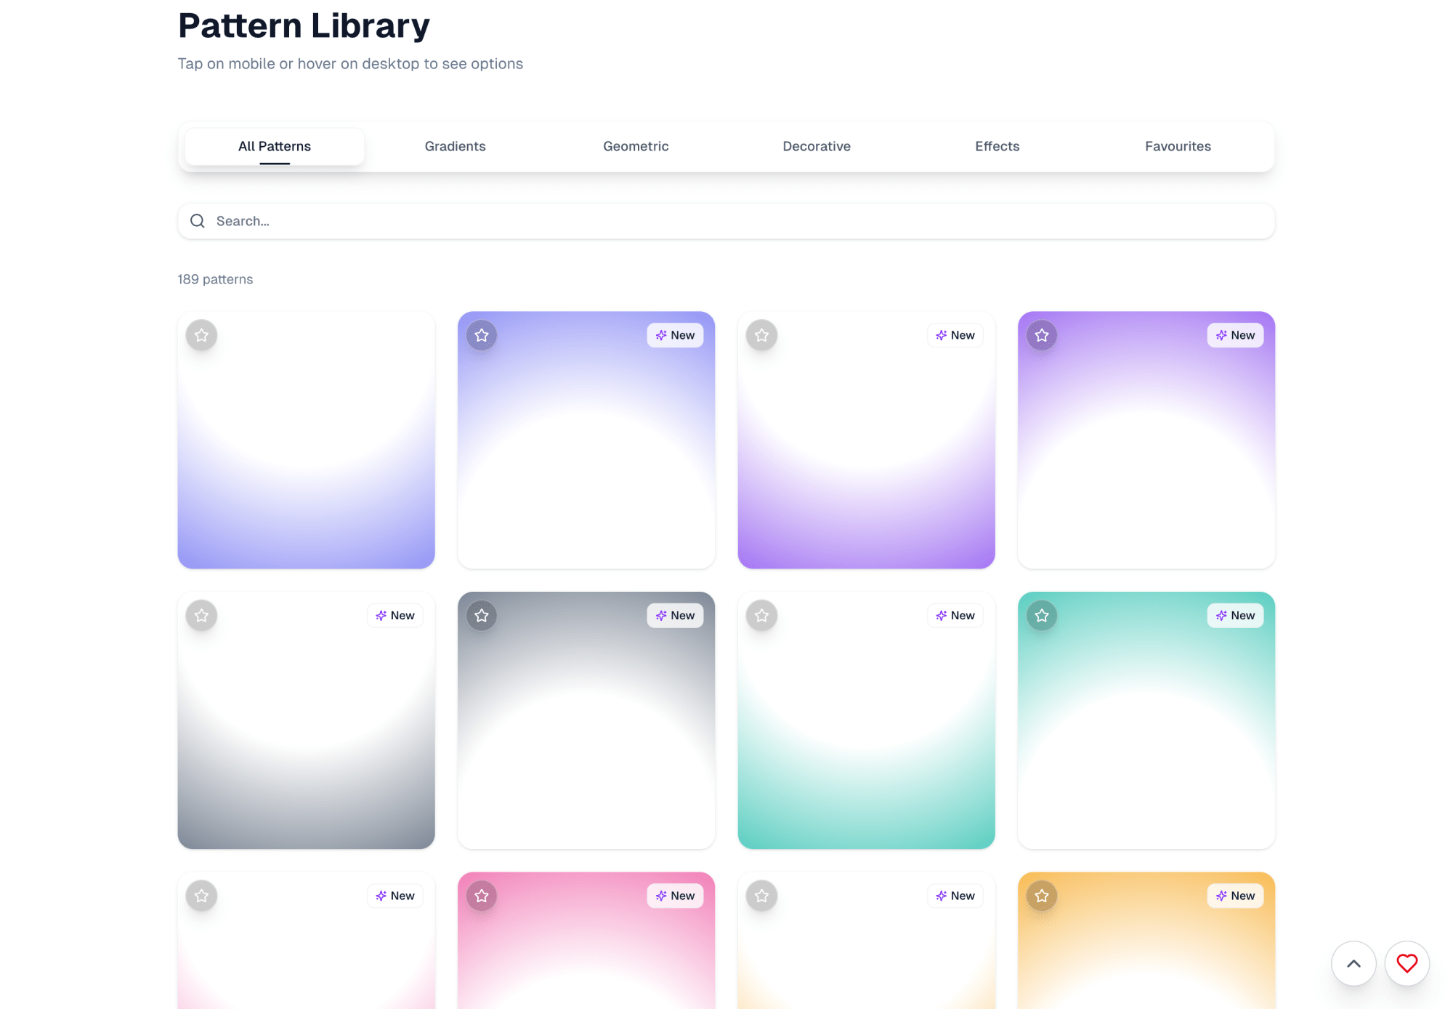
Task: Switch to the All Patterns tab
Action: pos(275,146)
